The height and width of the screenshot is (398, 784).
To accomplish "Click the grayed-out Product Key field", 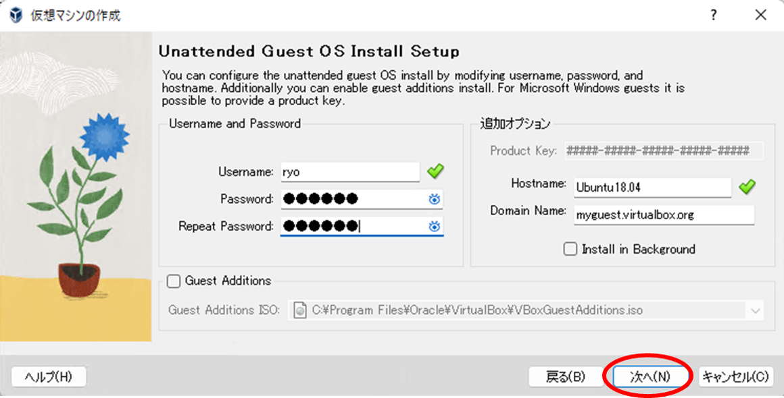I will point(663,151).
